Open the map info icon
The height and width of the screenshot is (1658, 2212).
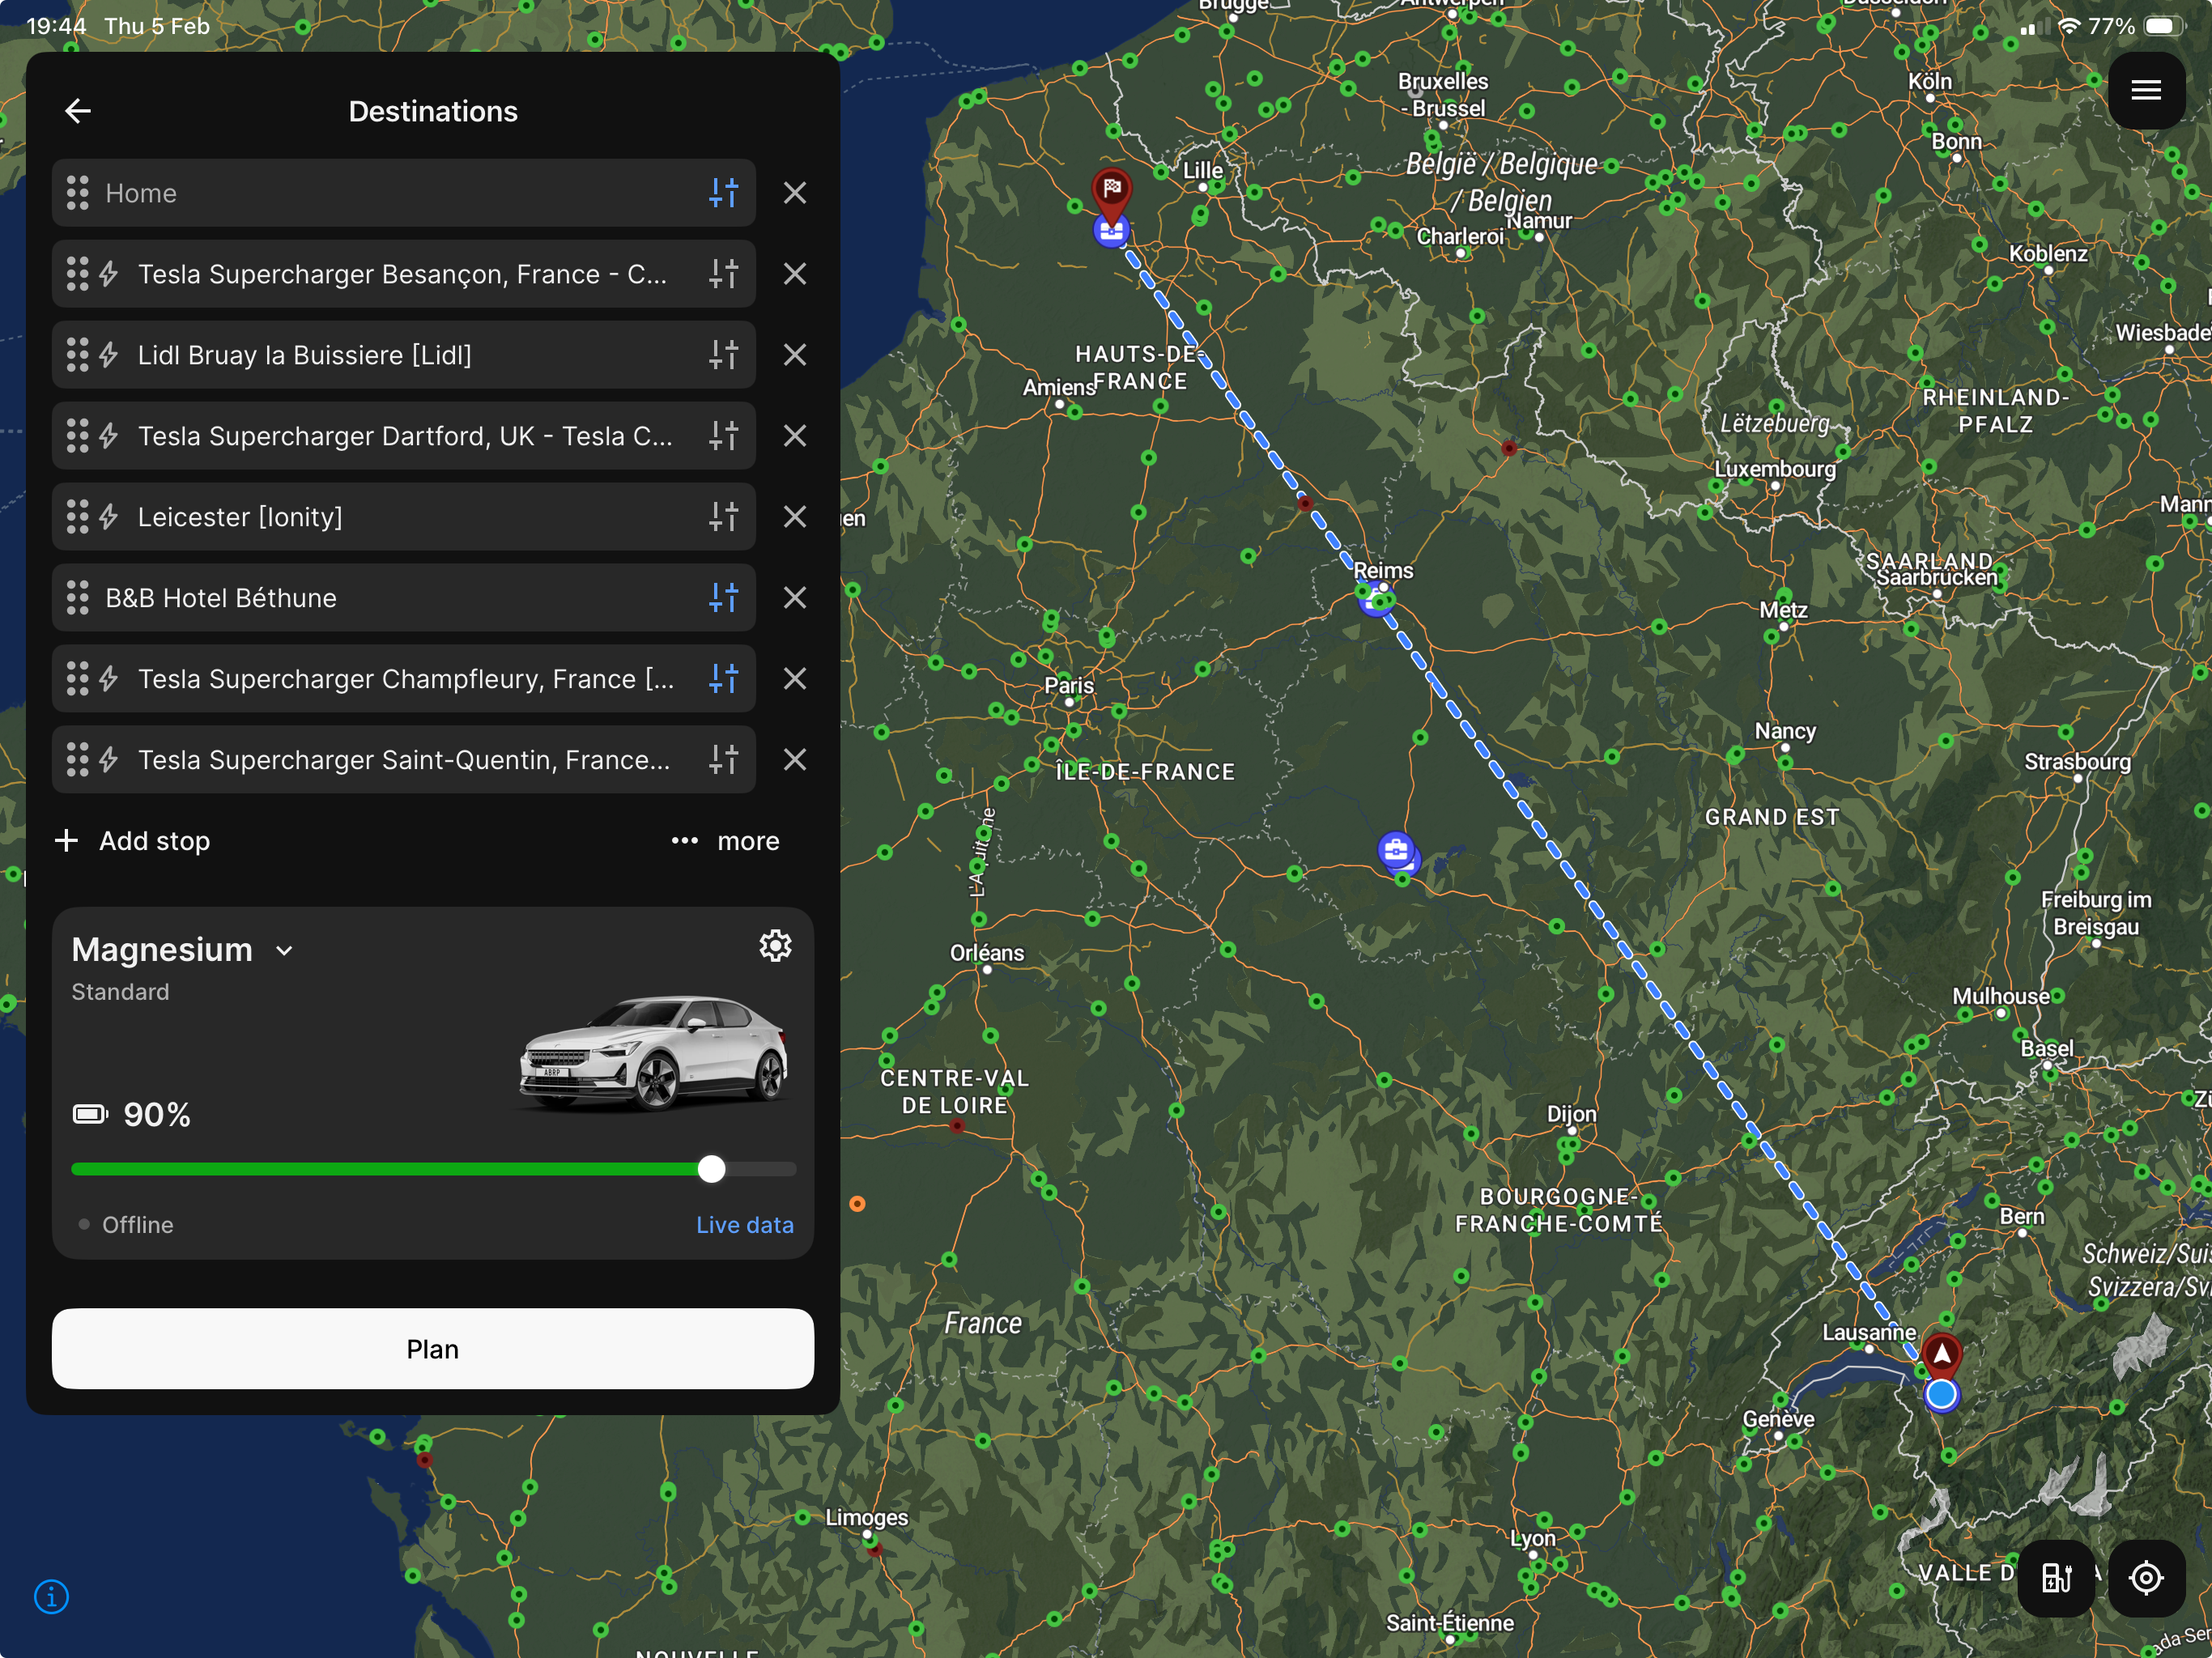52,1597
